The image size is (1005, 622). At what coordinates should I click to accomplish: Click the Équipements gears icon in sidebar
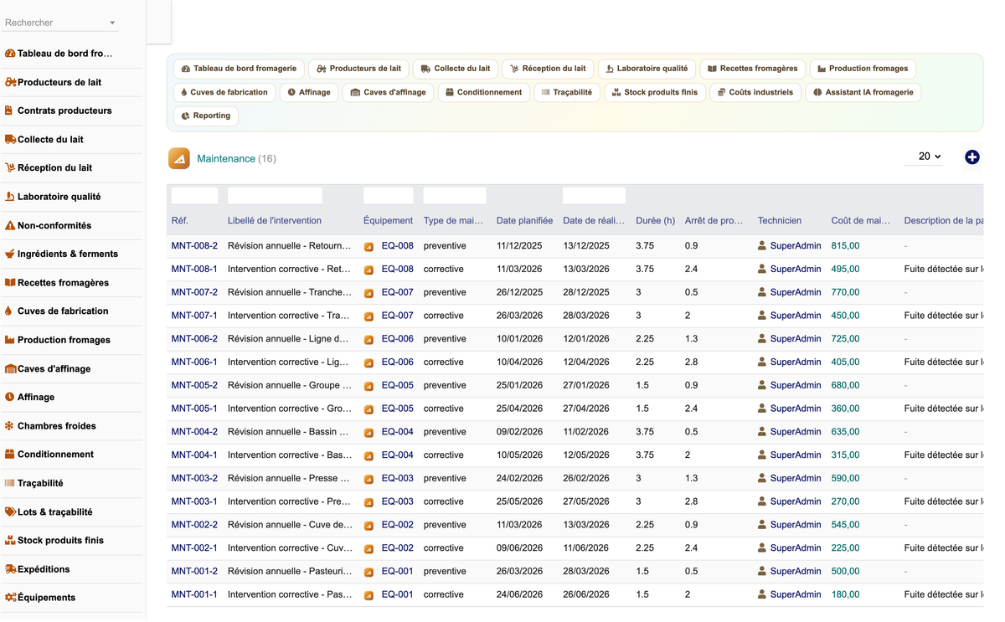pyautogui.click(x=10, y=597)
